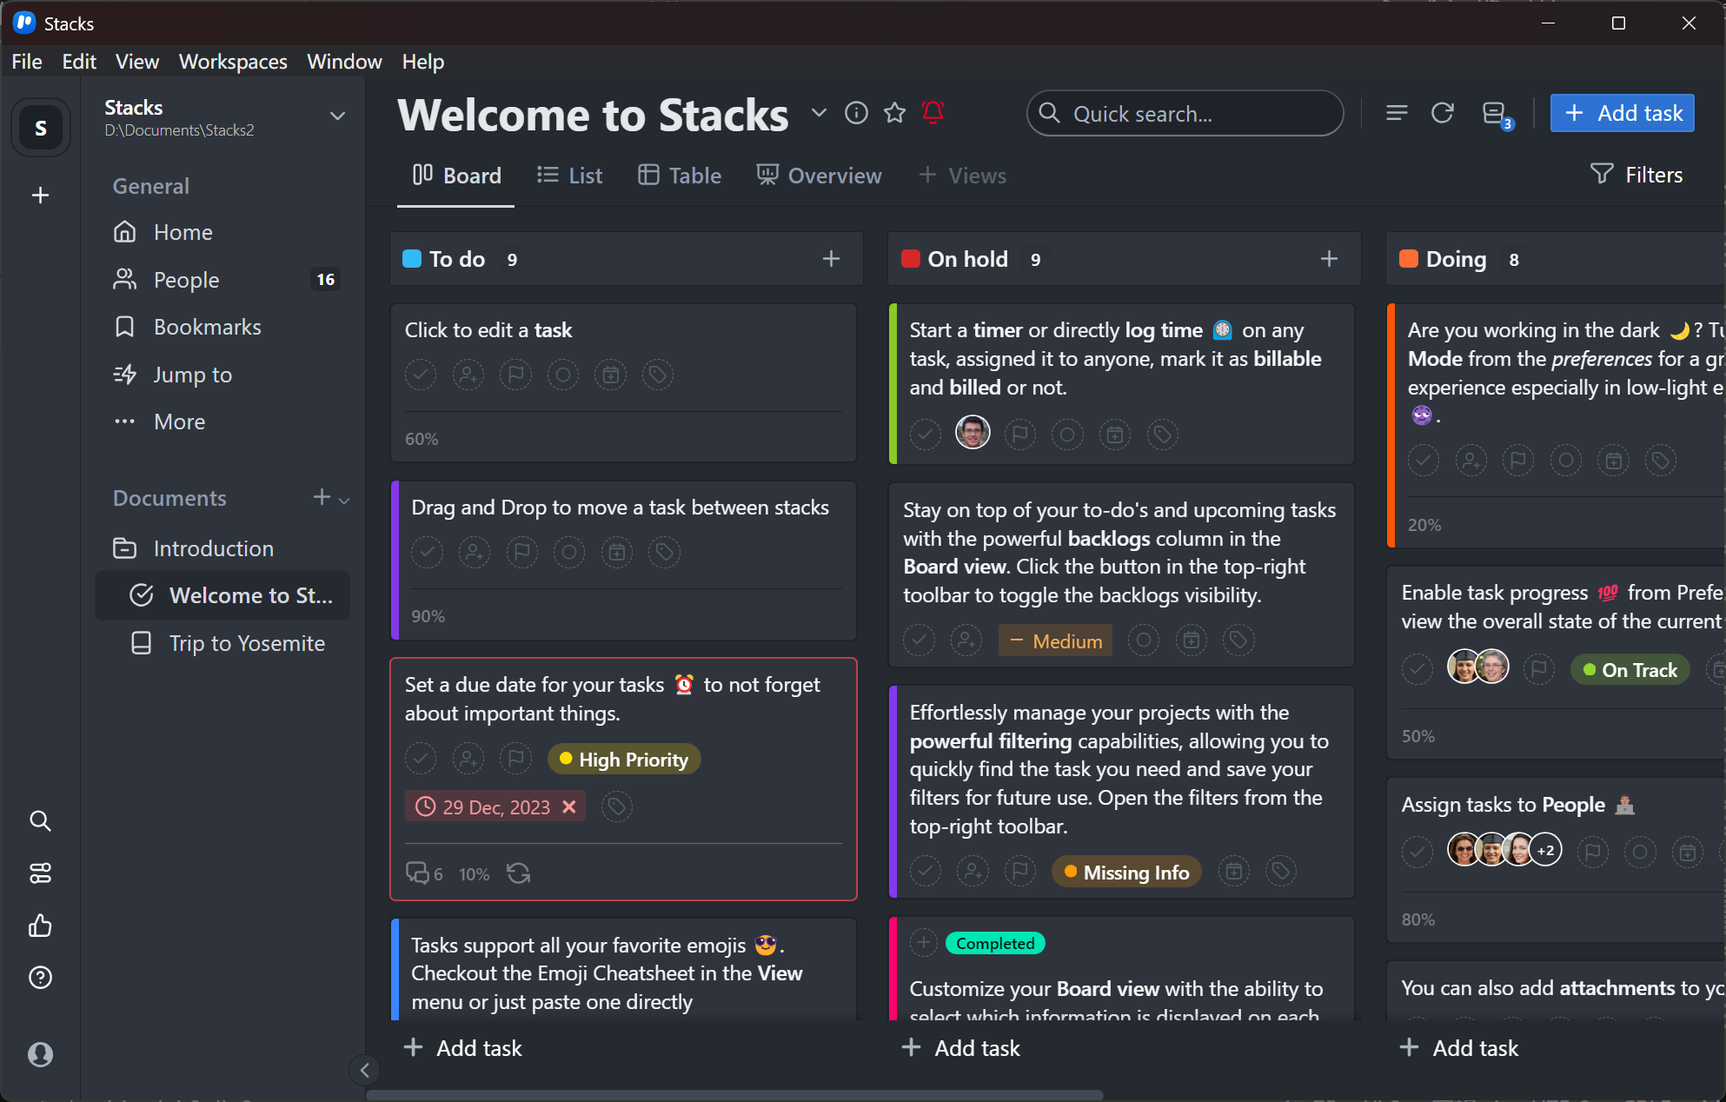Open dropdown arrow next to Welcome to Stacks
Screen dimensions: 1726x1102
(x=819, y=113)
